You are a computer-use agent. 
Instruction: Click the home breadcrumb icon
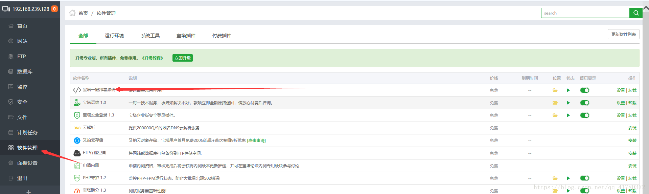[x=72, y=13]
